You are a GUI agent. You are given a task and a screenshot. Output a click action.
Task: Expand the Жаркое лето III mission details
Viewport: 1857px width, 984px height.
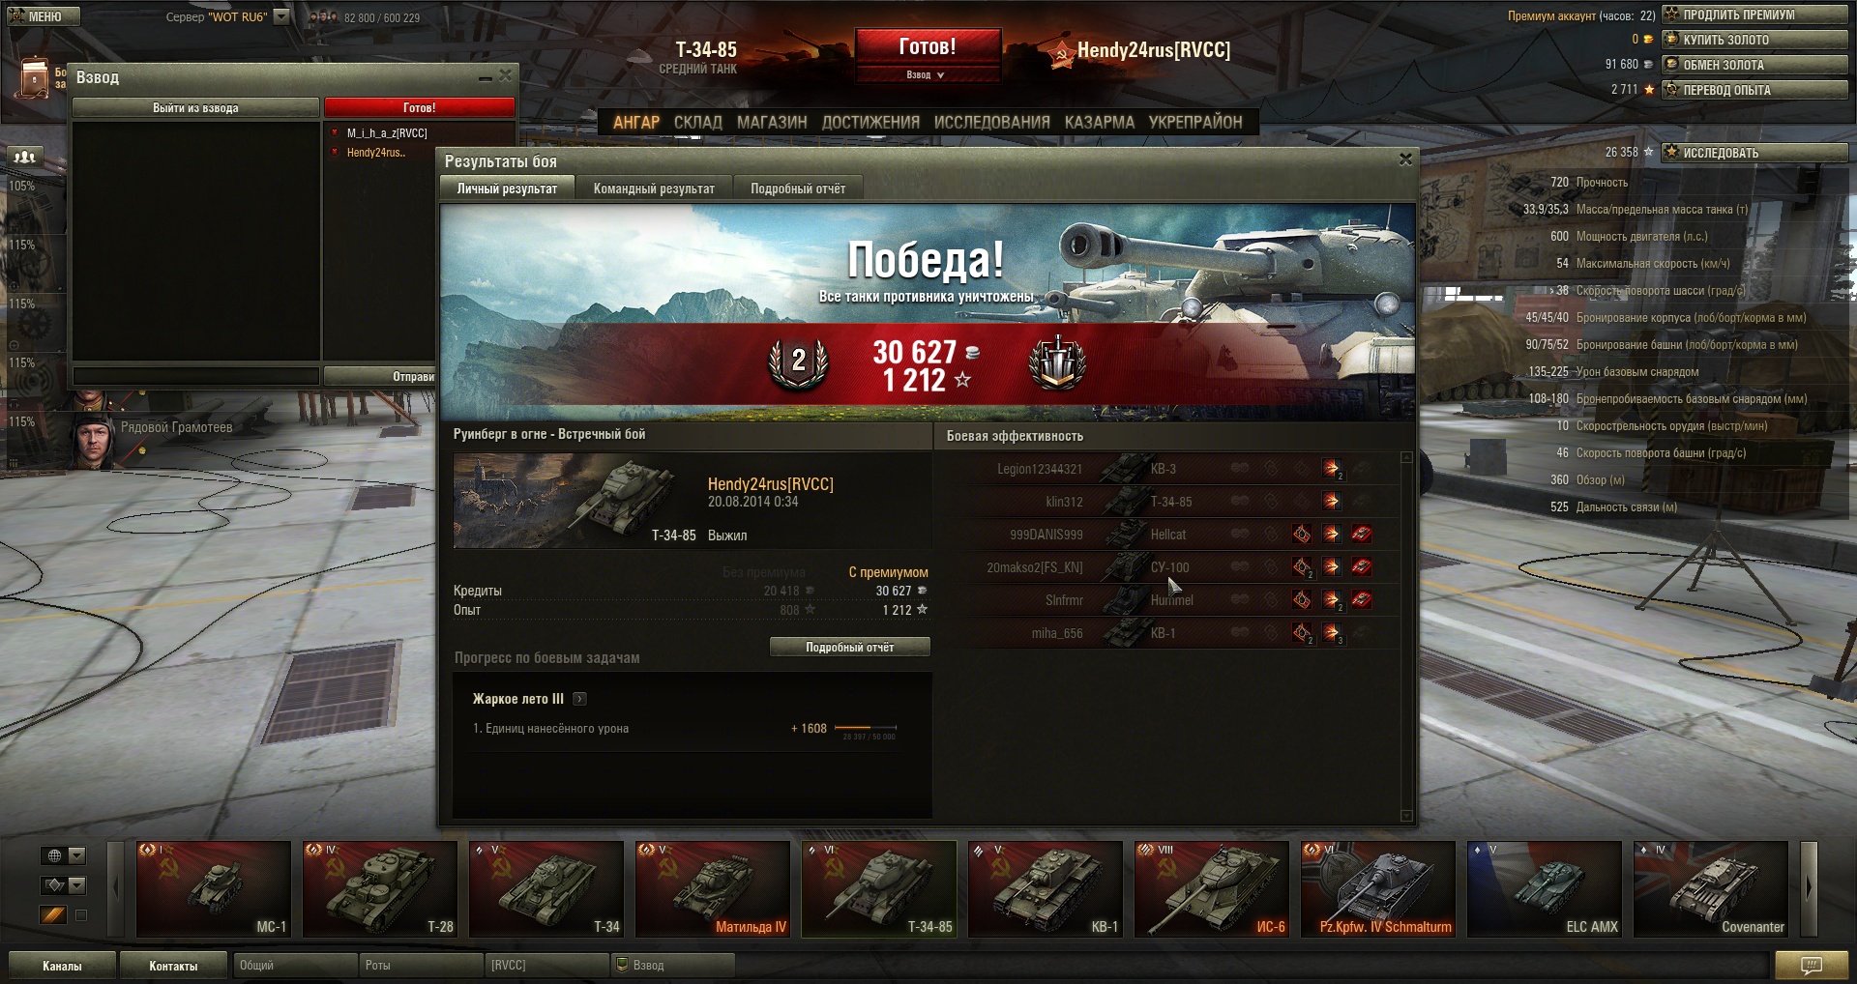[579, 699]
